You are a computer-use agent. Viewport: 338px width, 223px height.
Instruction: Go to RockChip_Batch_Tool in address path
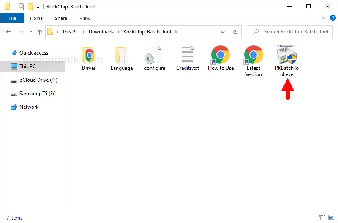click(147, 32)
